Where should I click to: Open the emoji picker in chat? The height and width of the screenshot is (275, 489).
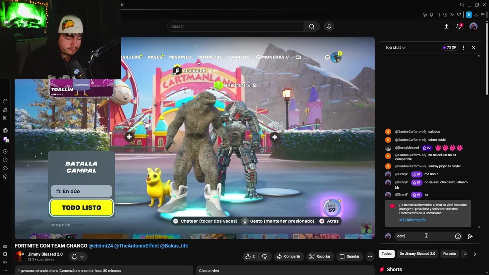[x=458, y=236]
